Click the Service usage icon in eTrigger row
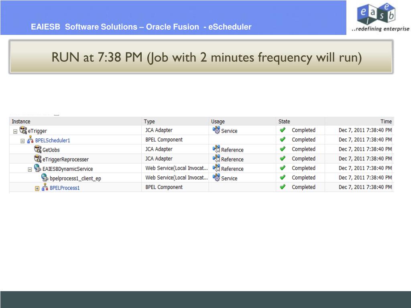Screen dimensions: 411x308 click(x=216, y=130)
